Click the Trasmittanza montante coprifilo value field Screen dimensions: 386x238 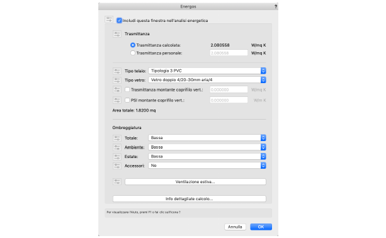[x=229, y=89]
